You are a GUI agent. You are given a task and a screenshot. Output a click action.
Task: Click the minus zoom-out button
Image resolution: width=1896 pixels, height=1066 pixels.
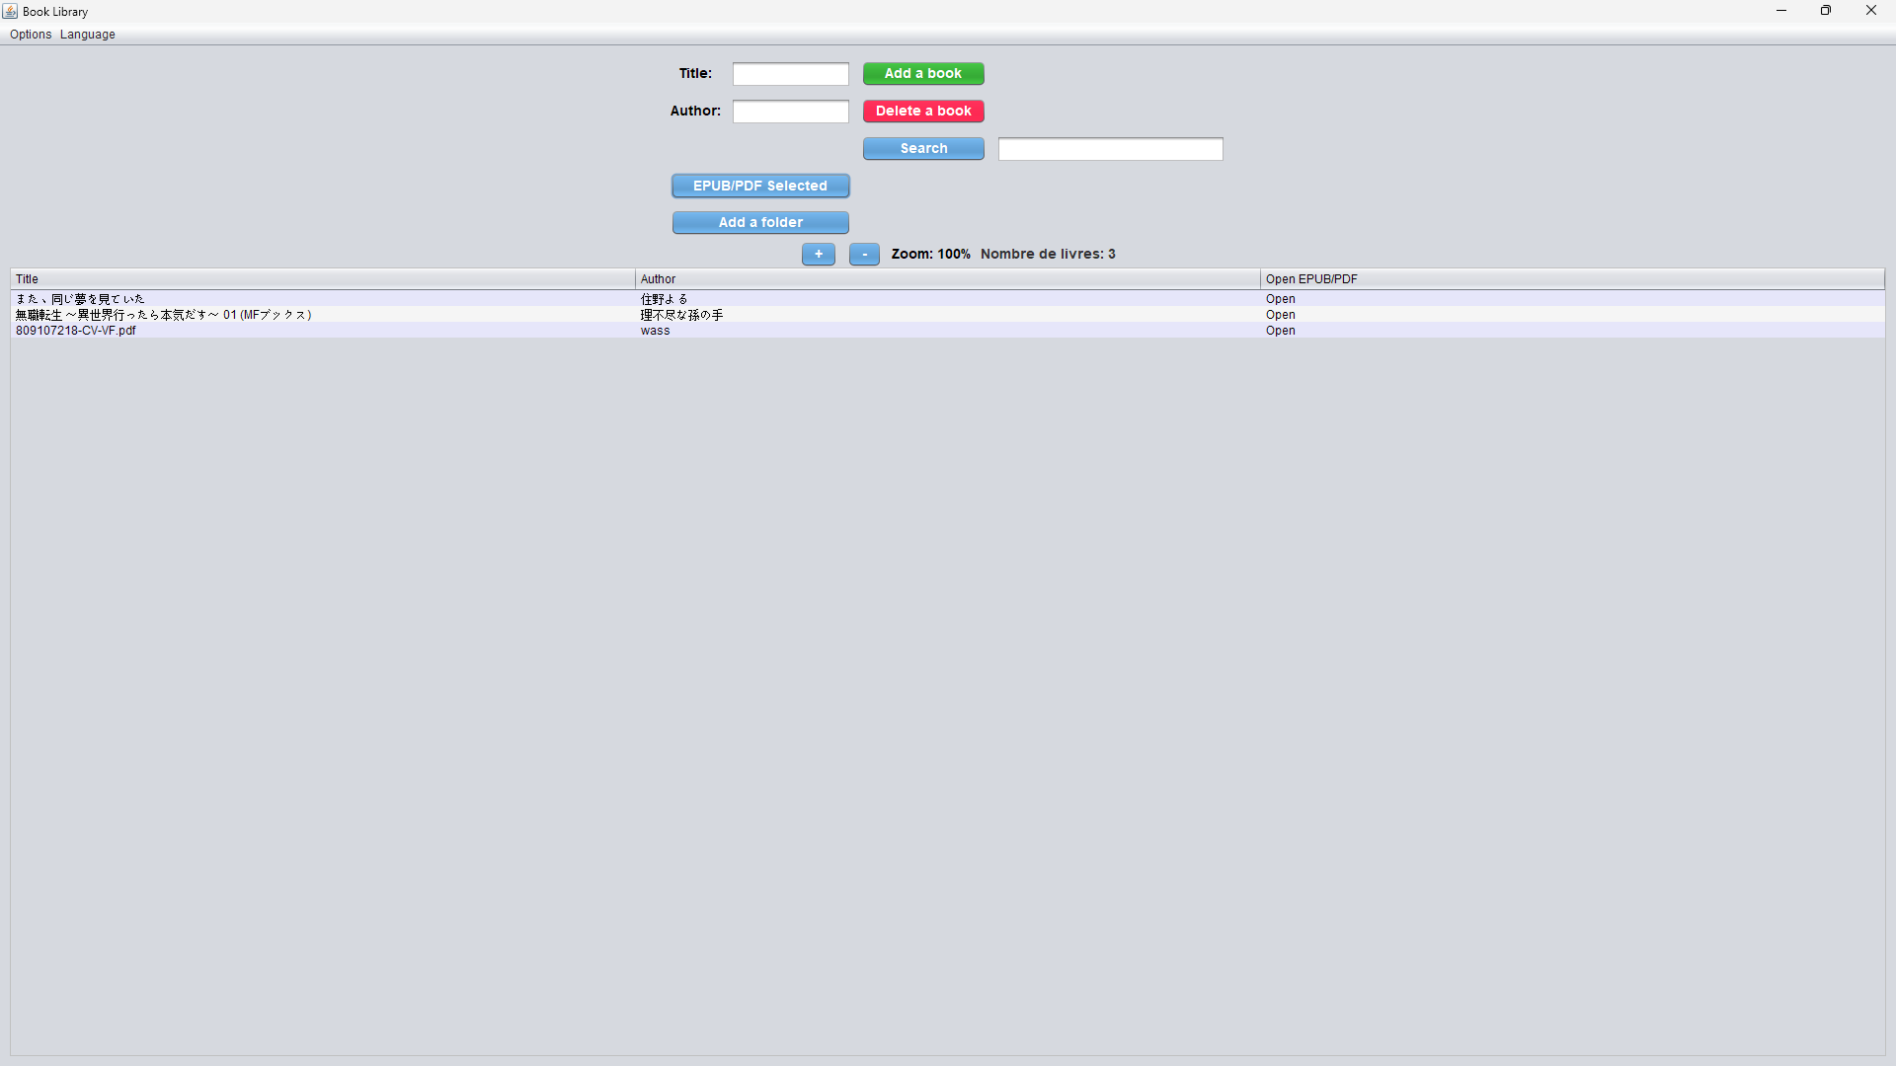864,254
